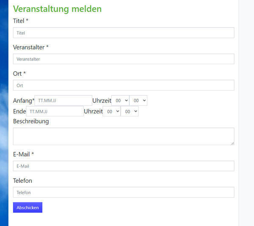Click the 'Telefon' label
The image size is (254, 226).
point(22,181)
